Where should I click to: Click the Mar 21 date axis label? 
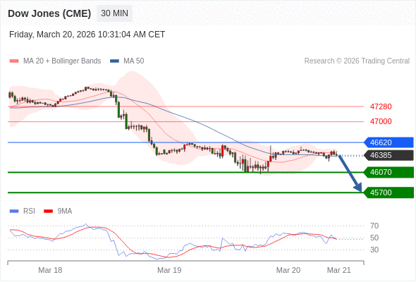click(x=339, y=270)
